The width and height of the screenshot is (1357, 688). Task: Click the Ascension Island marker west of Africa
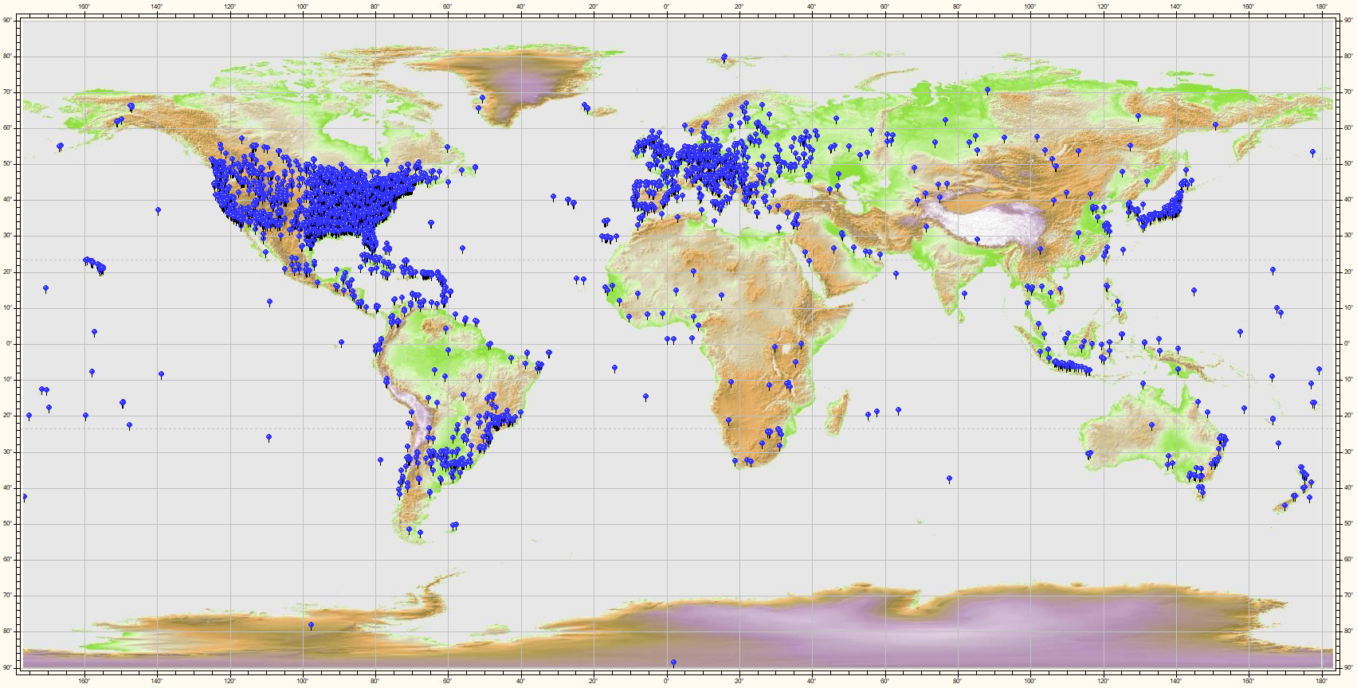pos(614,368)
